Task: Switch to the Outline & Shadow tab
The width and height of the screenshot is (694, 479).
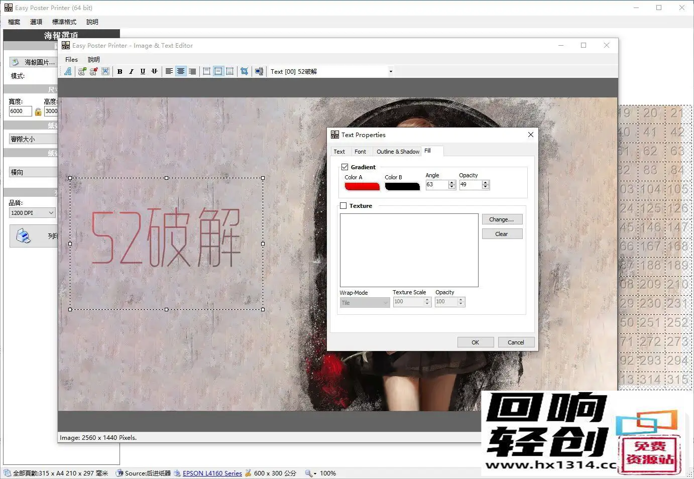Action: 398,152
